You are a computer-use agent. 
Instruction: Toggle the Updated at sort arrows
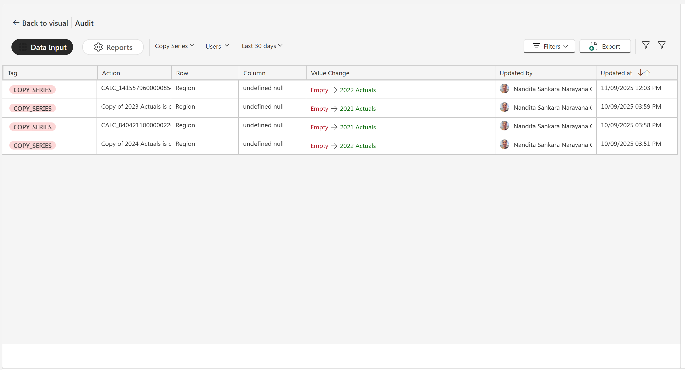(x=644, y=73)
